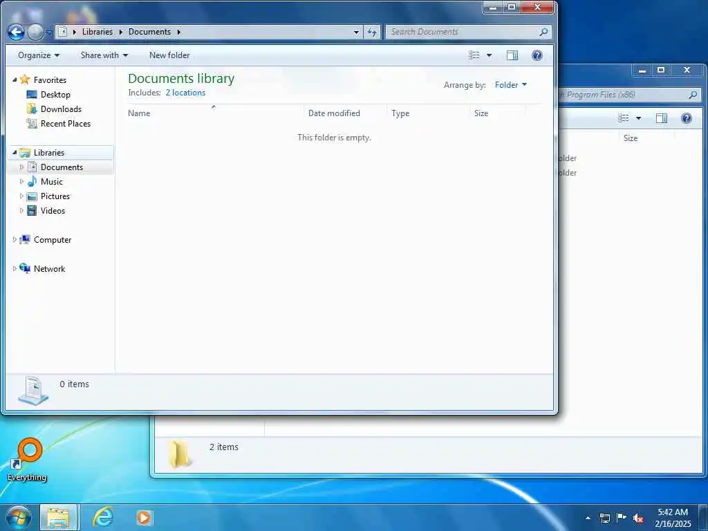Collapse the Favorites group
Image resolution: width=708 pixels, height=531 pixels.
coord(15,80)
